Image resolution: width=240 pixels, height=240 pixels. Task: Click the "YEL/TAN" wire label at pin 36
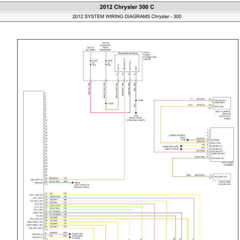(53, 220)
